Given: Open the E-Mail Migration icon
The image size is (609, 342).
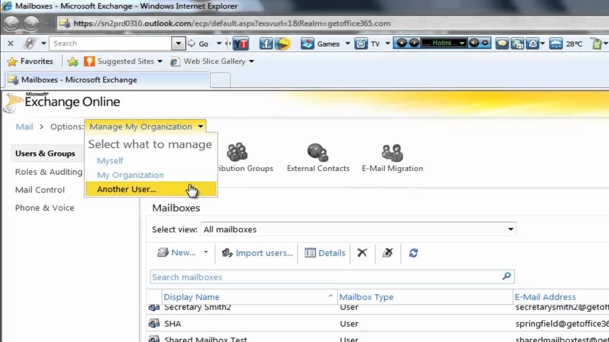Looking at the screenshot, I should click(x=392, y=152).
